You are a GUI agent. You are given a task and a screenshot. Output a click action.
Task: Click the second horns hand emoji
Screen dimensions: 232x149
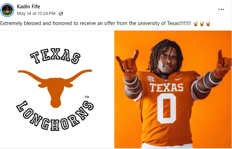click(x=202, y=24)
